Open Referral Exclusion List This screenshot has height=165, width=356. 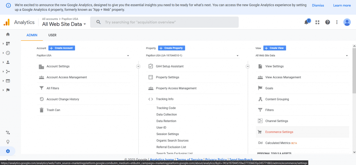tap(171, 147)
